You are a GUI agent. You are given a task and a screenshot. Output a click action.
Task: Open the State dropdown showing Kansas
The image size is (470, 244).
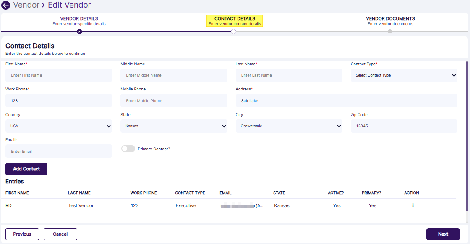coord(174,126)
